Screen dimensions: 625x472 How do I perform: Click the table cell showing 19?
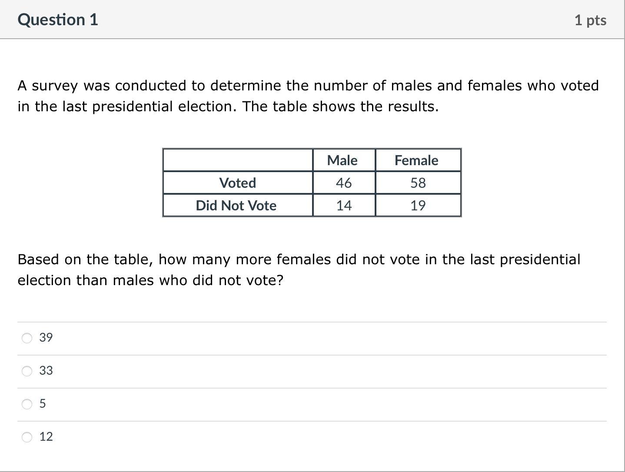click(x=418, y=206)
